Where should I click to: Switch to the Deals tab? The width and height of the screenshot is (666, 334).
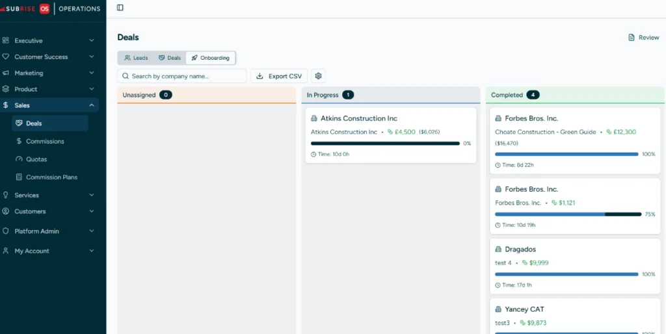pyautogui.click(x=170, y=58)
